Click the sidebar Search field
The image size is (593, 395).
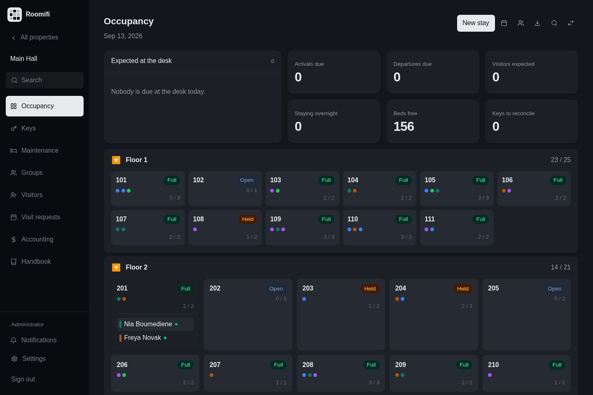(44, 80)
